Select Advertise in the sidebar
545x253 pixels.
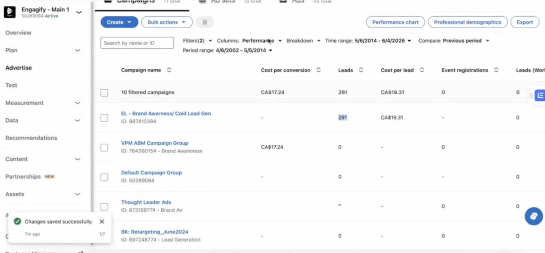point(19,68)
